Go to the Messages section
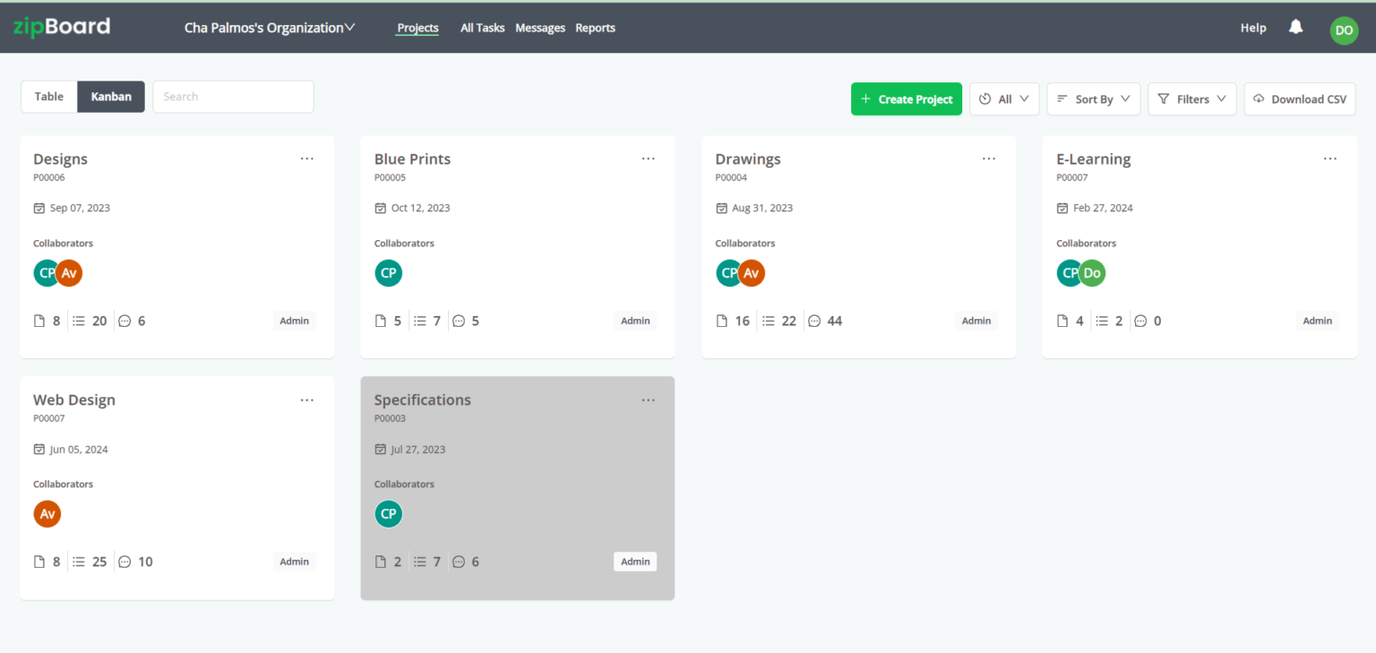 (x=540, y=27)
